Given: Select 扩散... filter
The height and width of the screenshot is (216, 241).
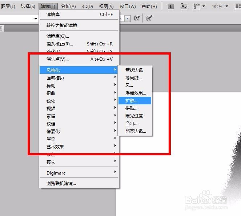Looking at the screenshot, I should (x=135, y=100).
